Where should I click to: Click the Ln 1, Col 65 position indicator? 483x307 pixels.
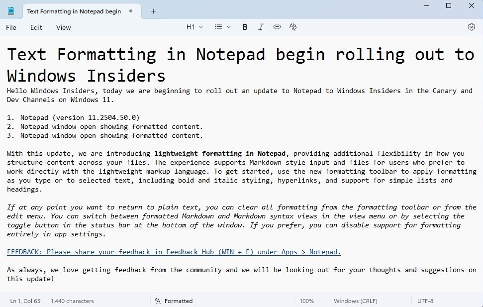pyautogui.click(x=25, y=301)
